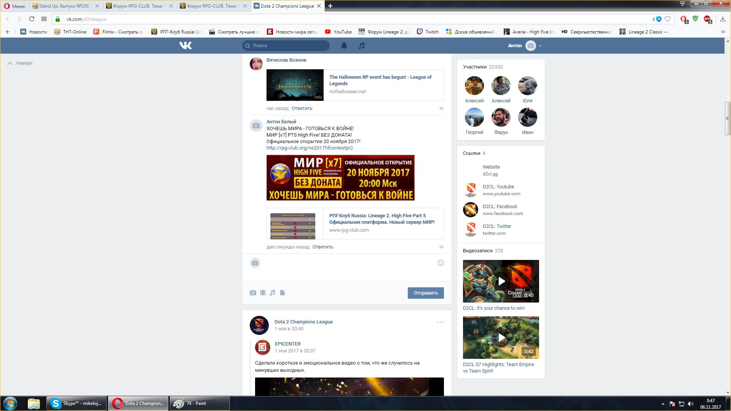Screen dimensions: 731x411
Task: Click the Отправить button
Action: coord(426,293)
